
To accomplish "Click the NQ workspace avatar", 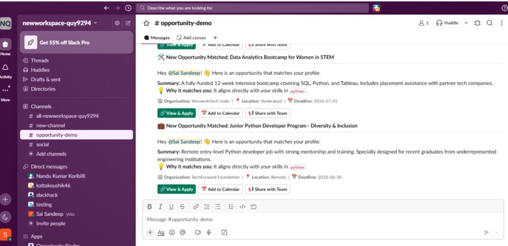I will (x=5, y=23).
